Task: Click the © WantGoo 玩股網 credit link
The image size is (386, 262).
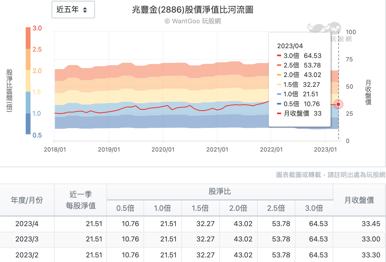Action: [193, 21]
